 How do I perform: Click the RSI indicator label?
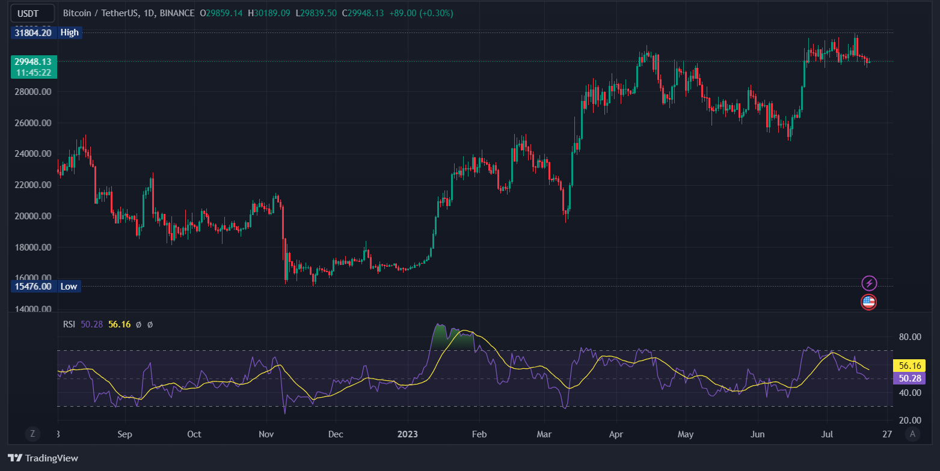click(69, 324)
